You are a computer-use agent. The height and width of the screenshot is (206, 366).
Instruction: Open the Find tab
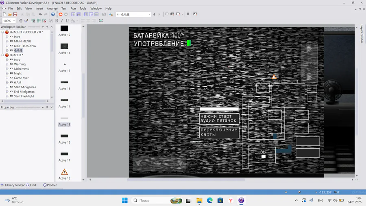[x=31, y=185]
